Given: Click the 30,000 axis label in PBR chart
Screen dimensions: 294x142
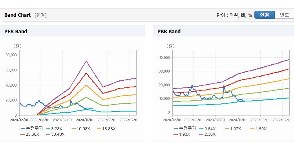Looking at the screenshot, I should point(164,71).
